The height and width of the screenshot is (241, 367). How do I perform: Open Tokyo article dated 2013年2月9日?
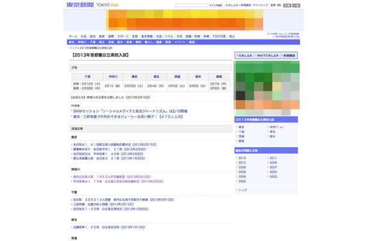point(109,149)
